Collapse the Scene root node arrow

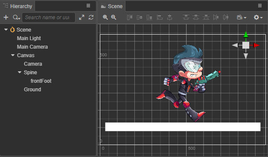(x=6, y=29)
